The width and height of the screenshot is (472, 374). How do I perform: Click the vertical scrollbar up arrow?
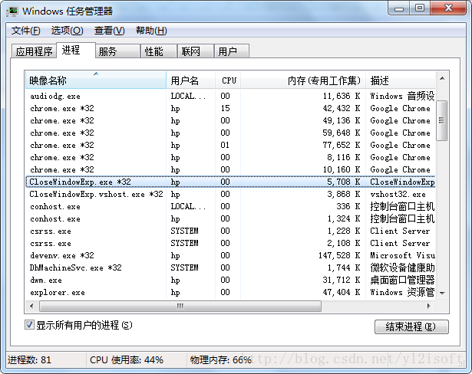[442, 78]
